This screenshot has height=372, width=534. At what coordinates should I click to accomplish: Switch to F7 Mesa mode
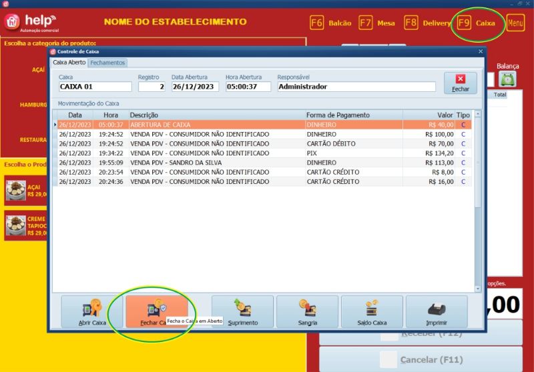[377, 23]
